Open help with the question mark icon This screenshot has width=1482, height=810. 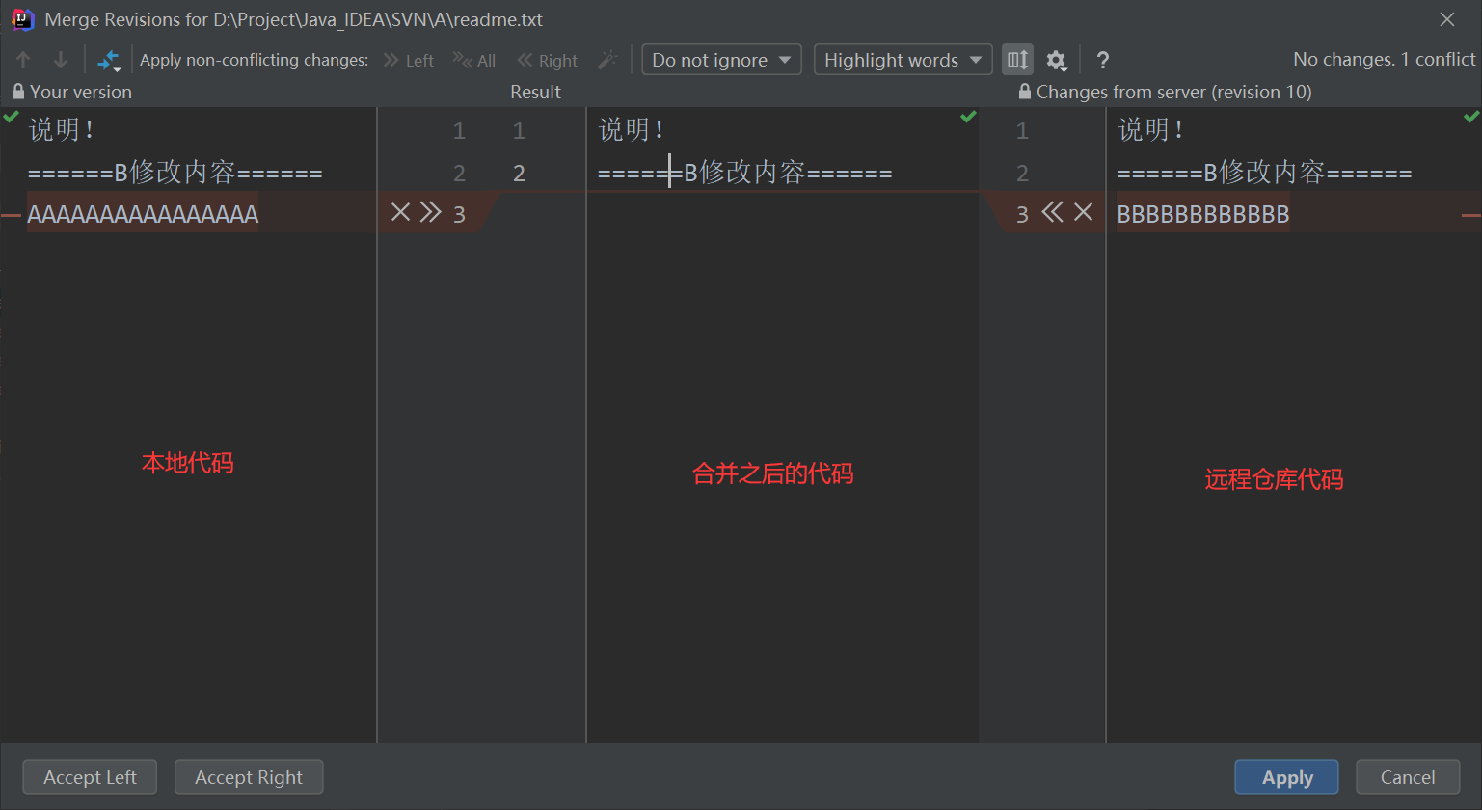1103,60
